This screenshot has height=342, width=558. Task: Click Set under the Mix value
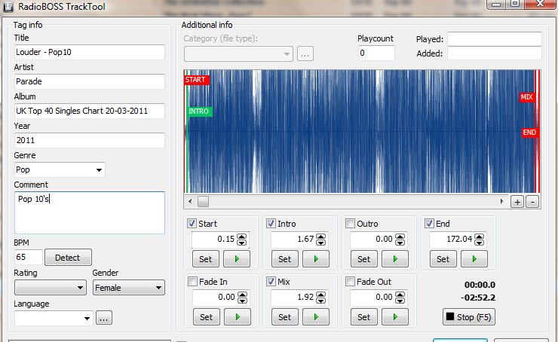coord(285,316)
